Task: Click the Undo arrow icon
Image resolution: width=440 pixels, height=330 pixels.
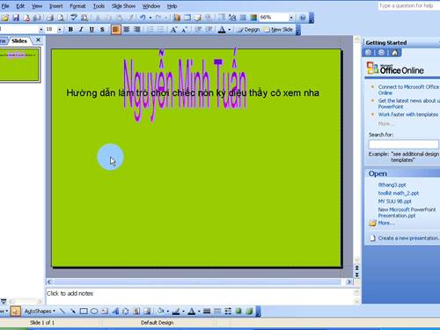Action: (143, 18)
